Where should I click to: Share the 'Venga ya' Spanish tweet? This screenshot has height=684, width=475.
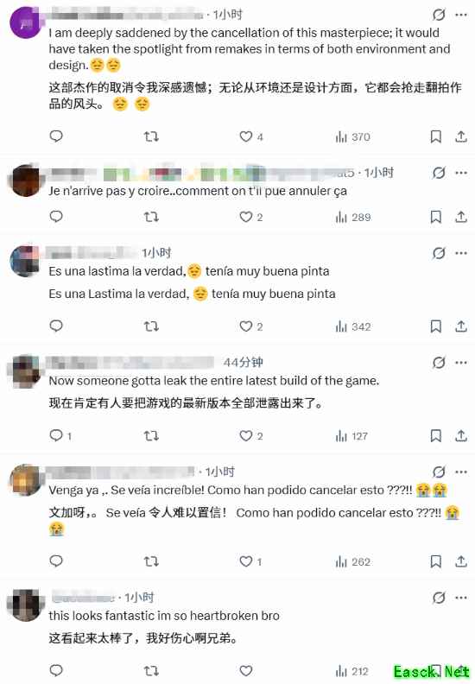click(461, 561)
